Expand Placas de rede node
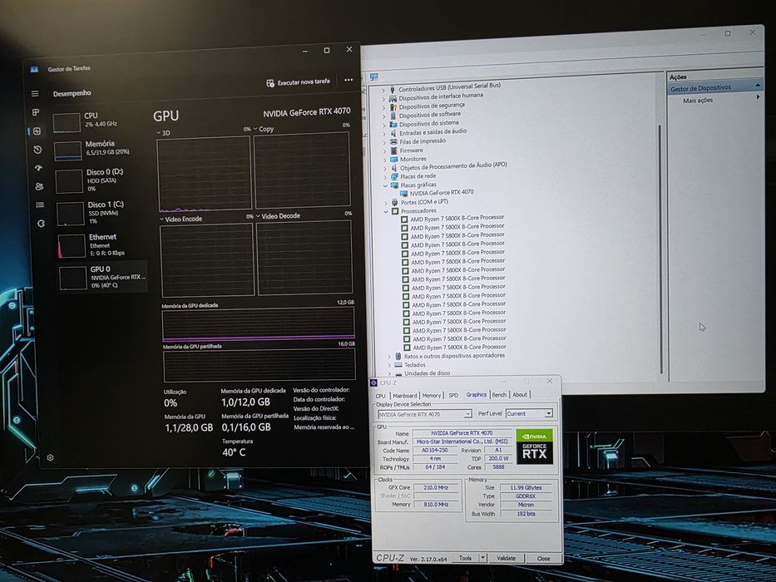Viewport: 776px width, 582px height. pos(385,177)
